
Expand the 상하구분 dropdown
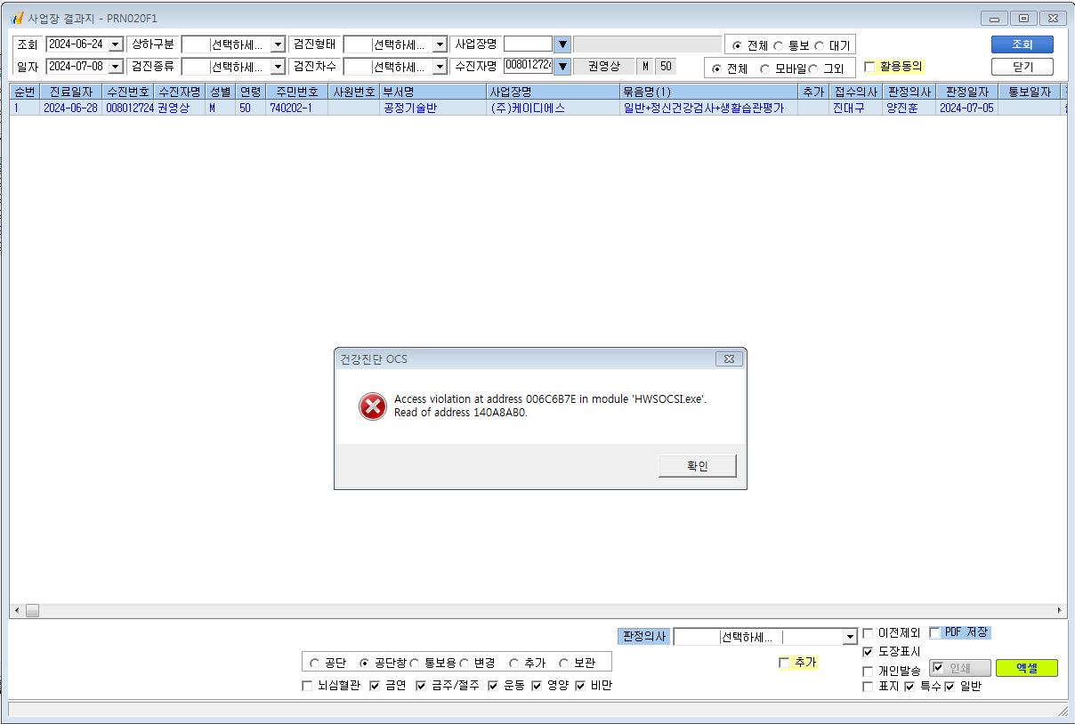pos(278,44)
